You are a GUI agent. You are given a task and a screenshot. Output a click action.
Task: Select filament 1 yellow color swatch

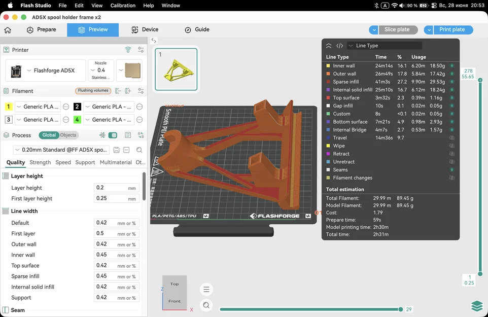coord(9,107)
